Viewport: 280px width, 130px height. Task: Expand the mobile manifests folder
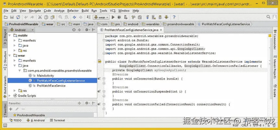coord(15,40)
